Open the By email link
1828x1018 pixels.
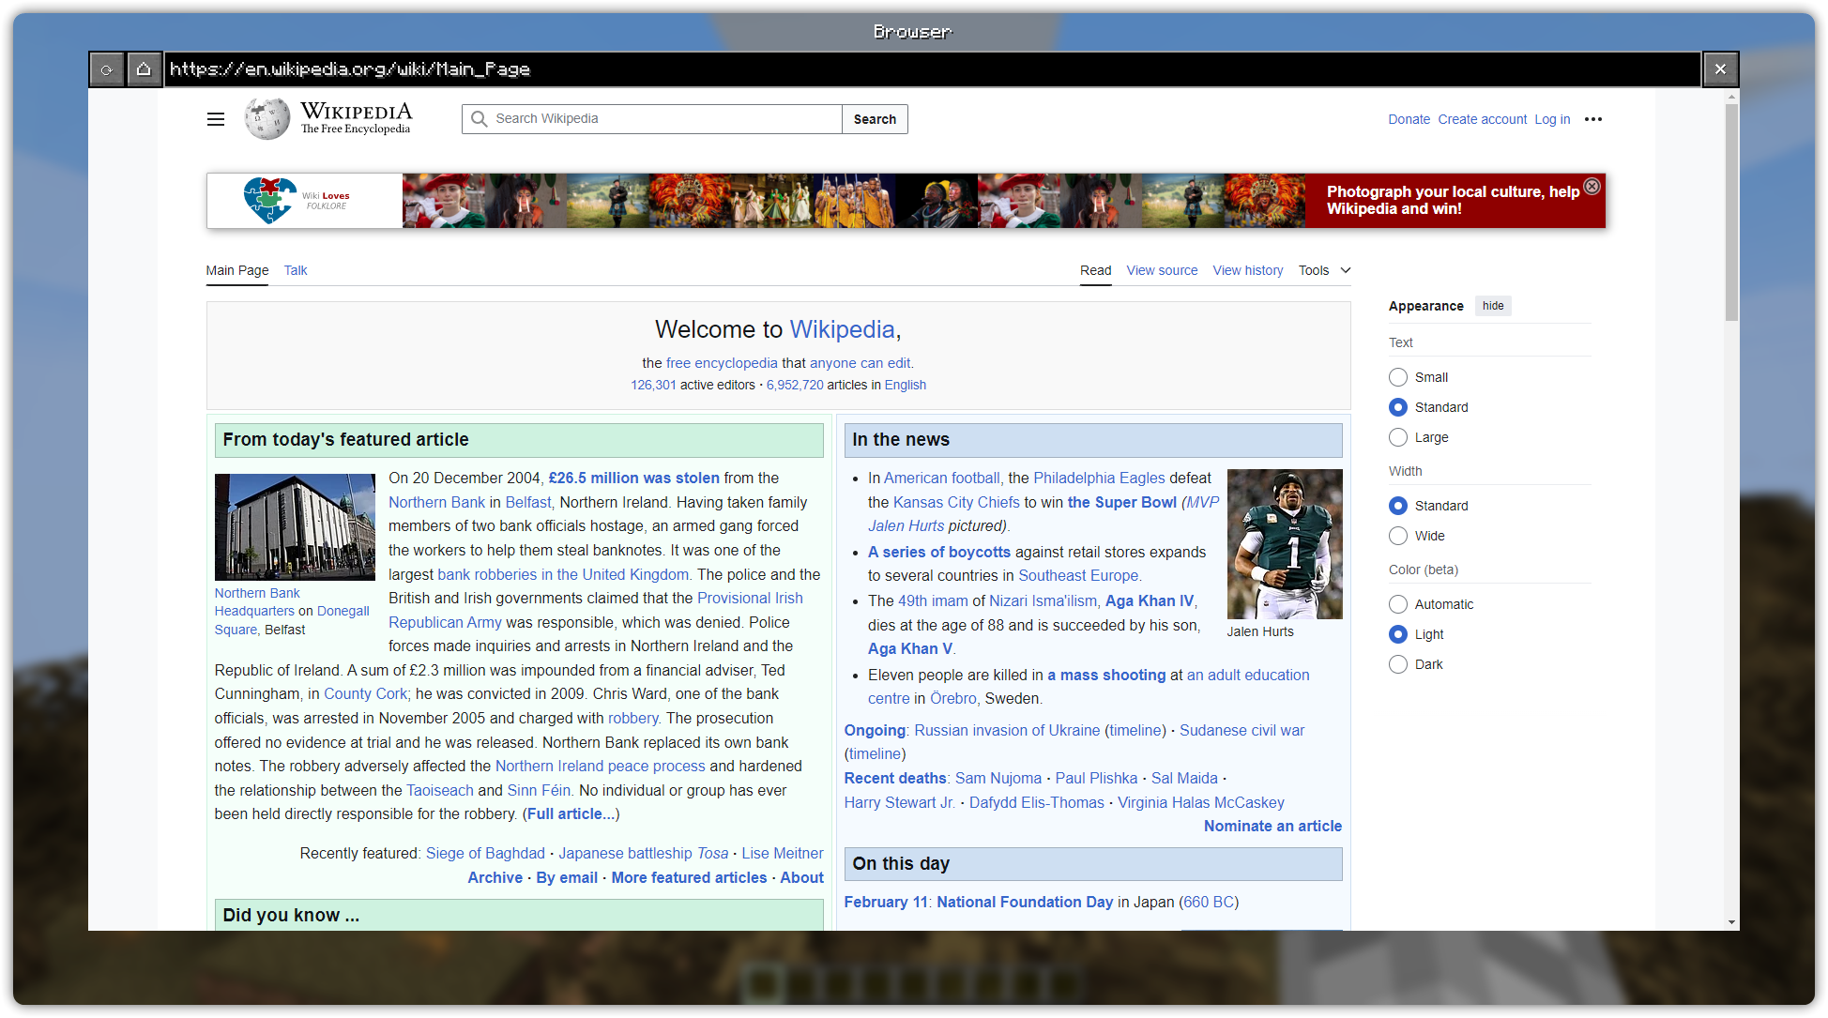(x=567, y=878)
